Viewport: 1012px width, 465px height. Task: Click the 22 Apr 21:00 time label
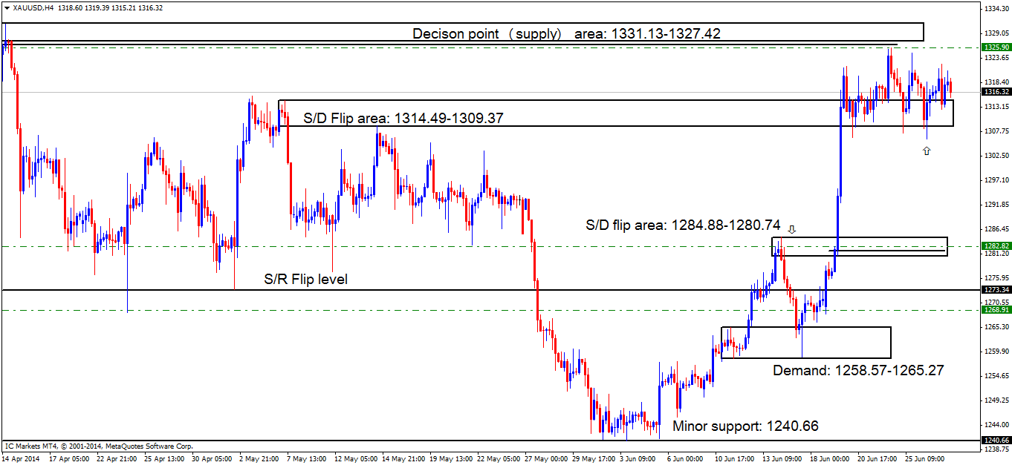click(x=116, y=459)
